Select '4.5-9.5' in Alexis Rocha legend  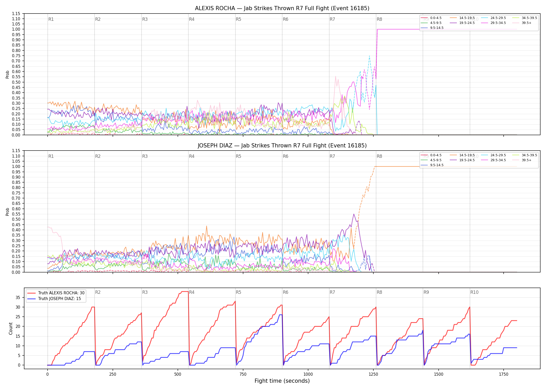tap(431, 23)
